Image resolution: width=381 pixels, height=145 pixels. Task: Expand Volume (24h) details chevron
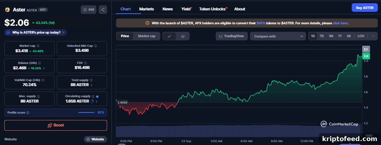[44, 68]
